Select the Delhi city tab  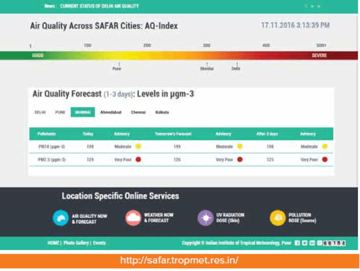(x=40, y=112)
